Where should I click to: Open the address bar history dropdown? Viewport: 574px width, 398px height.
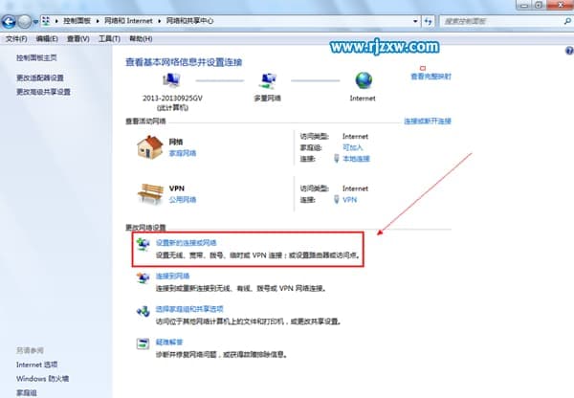415,21
